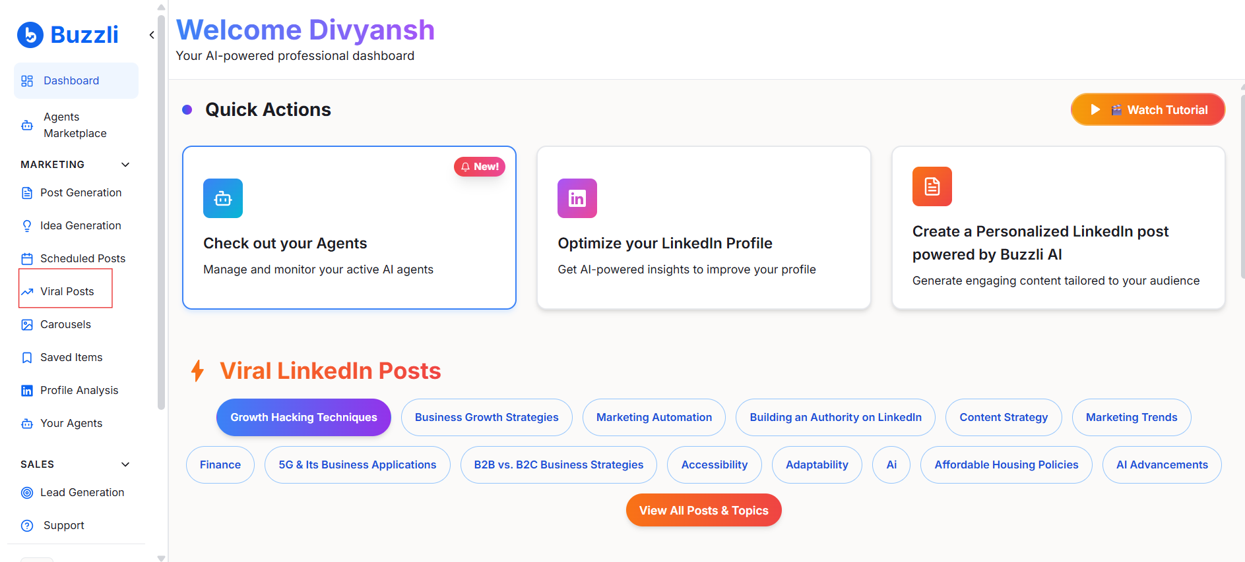
Task: Click the Lead Generation target icon
Action: coord(27,493)
